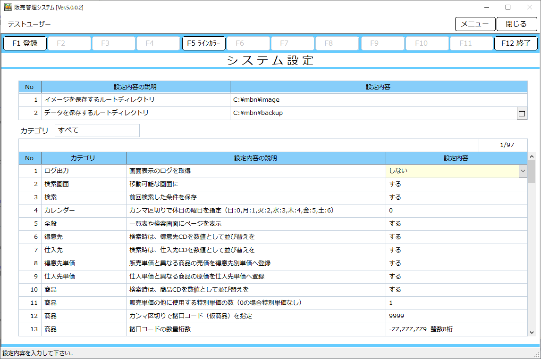Select the ログ出力 category cell

pos(84,171)
